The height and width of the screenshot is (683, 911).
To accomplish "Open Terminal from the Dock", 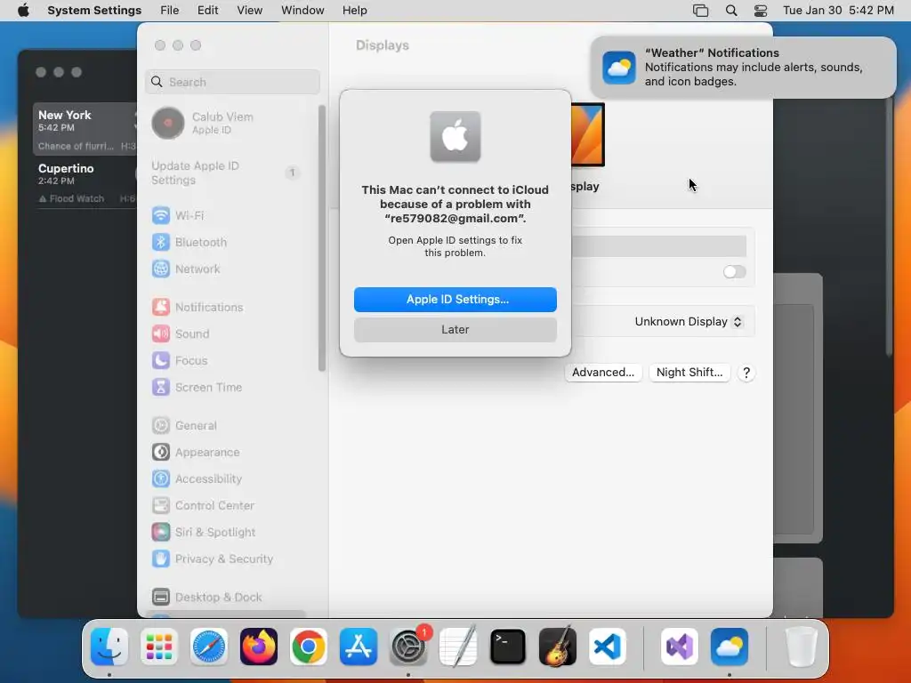I will [508, 647].
